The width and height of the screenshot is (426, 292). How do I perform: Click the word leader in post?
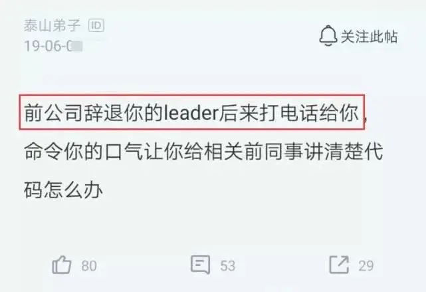point(191,113)
